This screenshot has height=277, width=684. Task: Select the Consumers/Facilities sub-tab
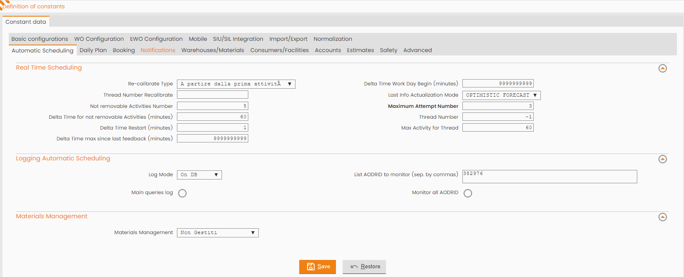pyautogui.click(x=280, y=50)
